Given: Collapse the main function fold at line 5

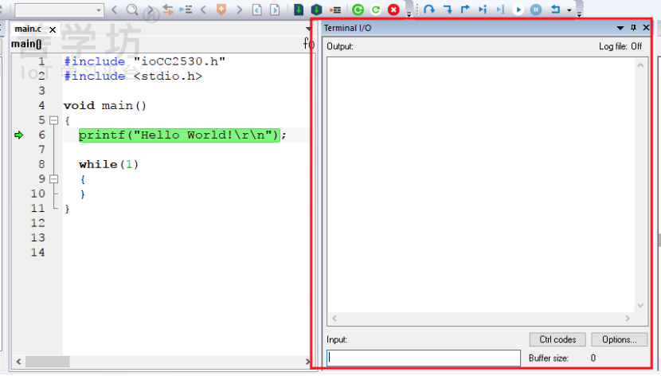Looking at the screenshot, I should [x=53, y=120].
